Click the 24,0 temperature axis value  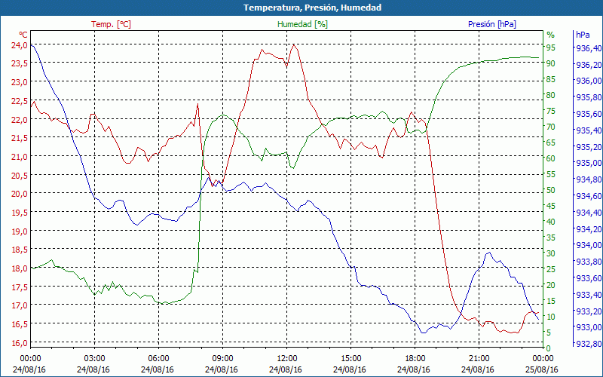[x=20, y=45]
